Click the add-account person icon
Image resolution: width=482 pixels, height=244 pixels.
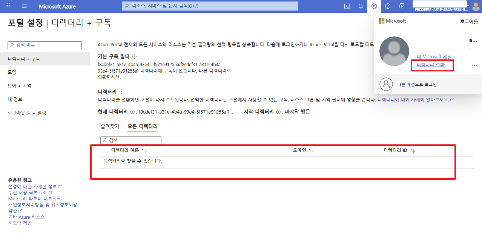click(x=386, y=85)
